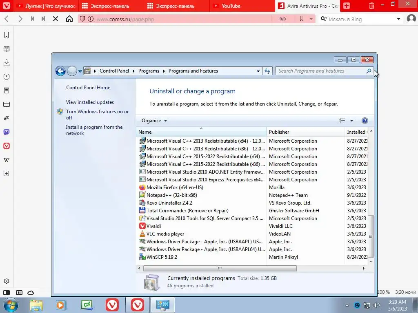This screenshot has height=313, width=418.
Task: Click the Bing search field
Action: 362,19
